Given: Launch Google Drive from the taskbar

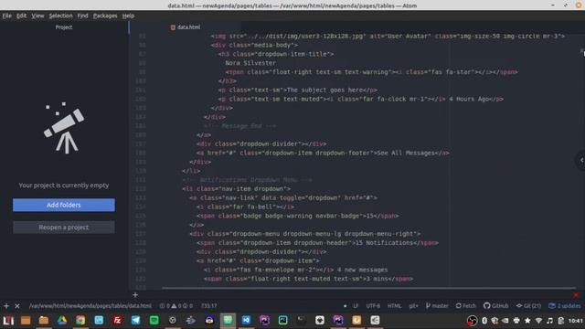Looking at the screenshot, I should pos(62,320).
